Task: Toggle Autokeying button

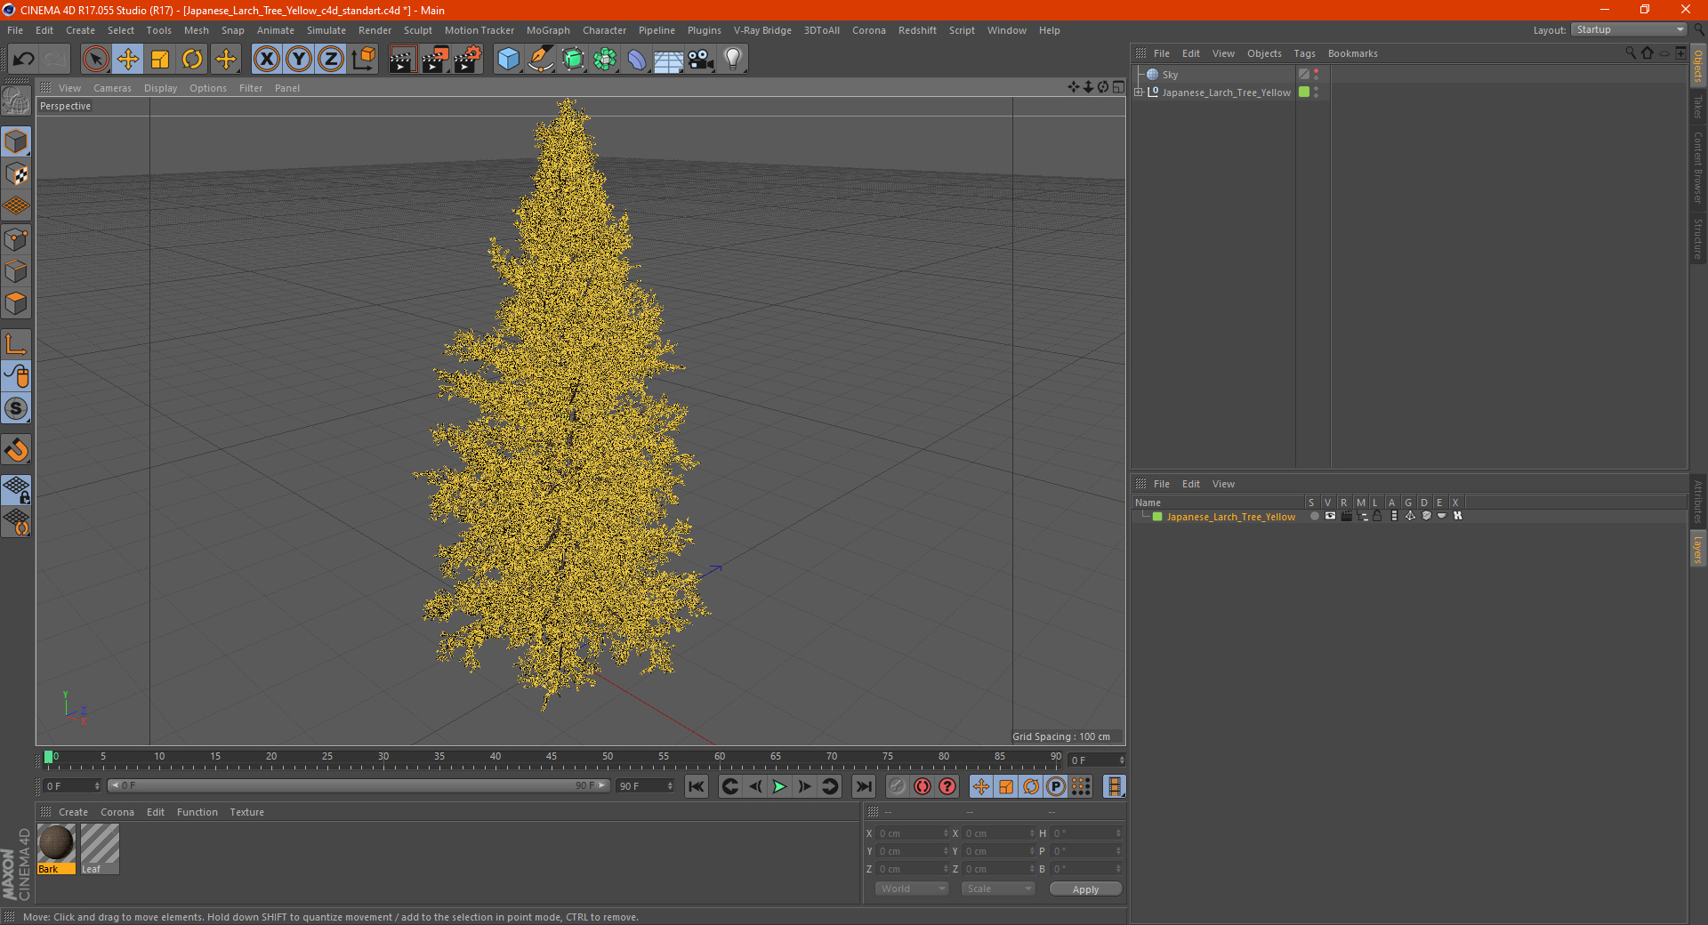Action: pyautogui.click(x=922, y=786)
